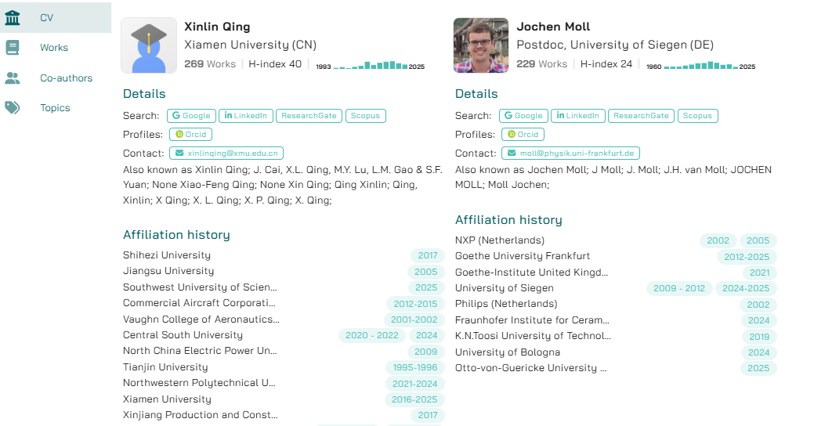Viewport: 814px width, 426px height.
Task: Open Xinlin Qing's ResearchGate search
Action: [x=309, y=116]
